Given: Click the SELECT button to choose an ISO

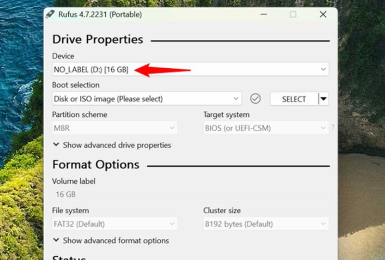Looking at the screenshot, I should pyautogui.click(x=294, y=99).
